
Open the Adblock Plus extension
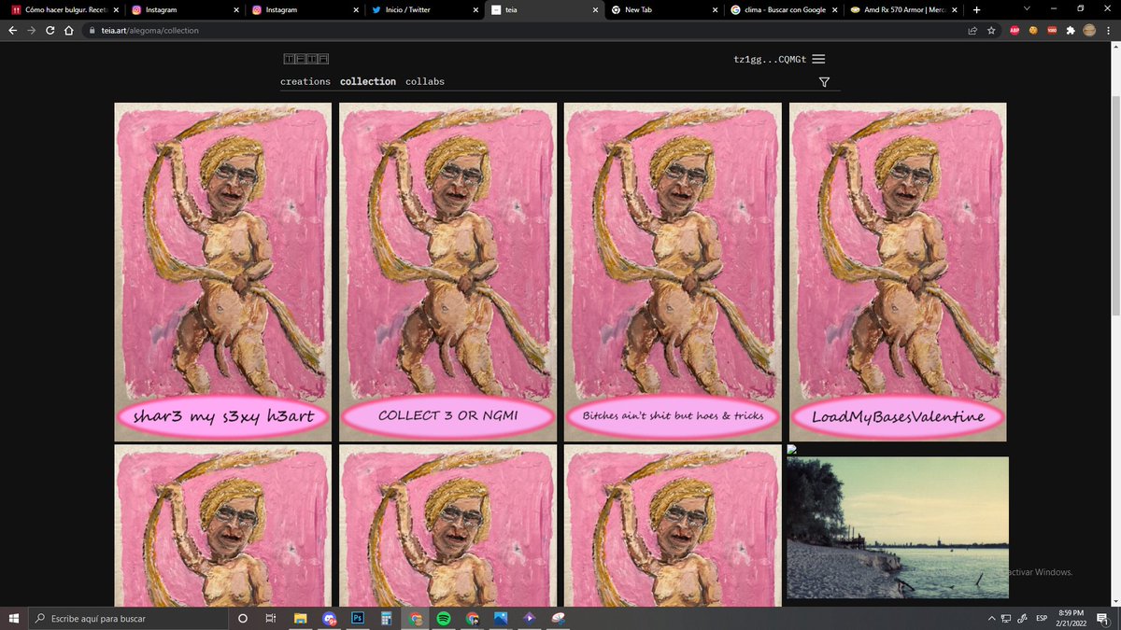tap(1015, 30)
